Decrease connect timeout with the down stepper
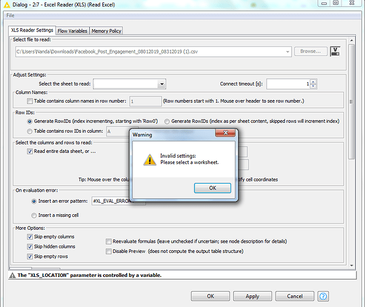The image size is (365, 307). [x=313, y=86]
